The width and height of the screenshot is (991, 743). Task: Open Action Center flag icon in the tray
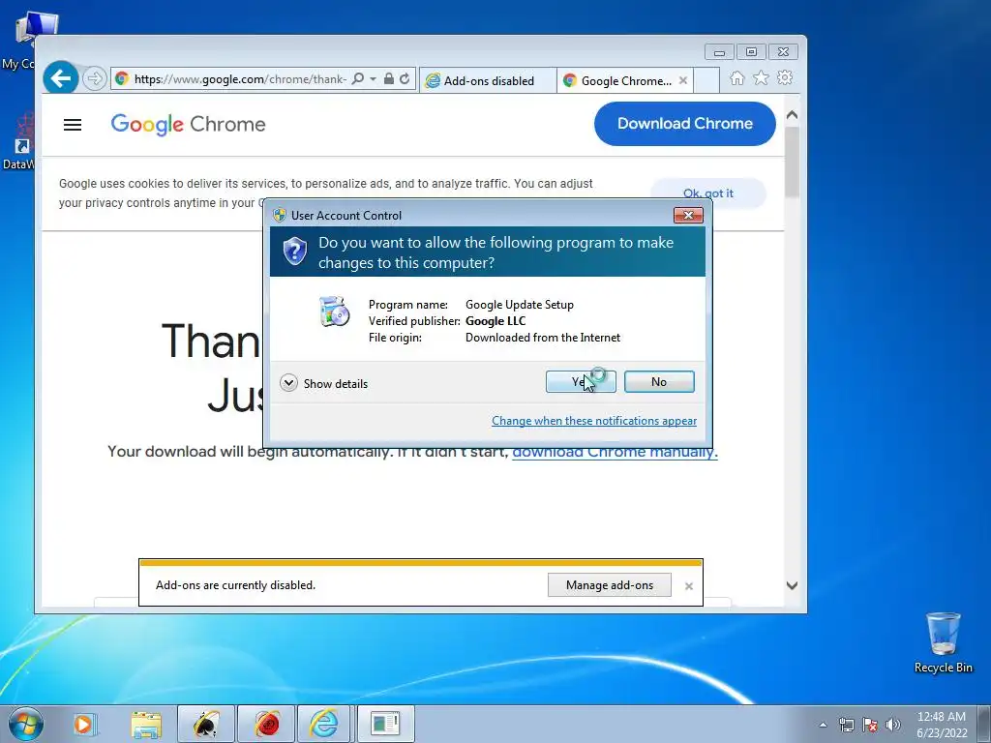870,725
